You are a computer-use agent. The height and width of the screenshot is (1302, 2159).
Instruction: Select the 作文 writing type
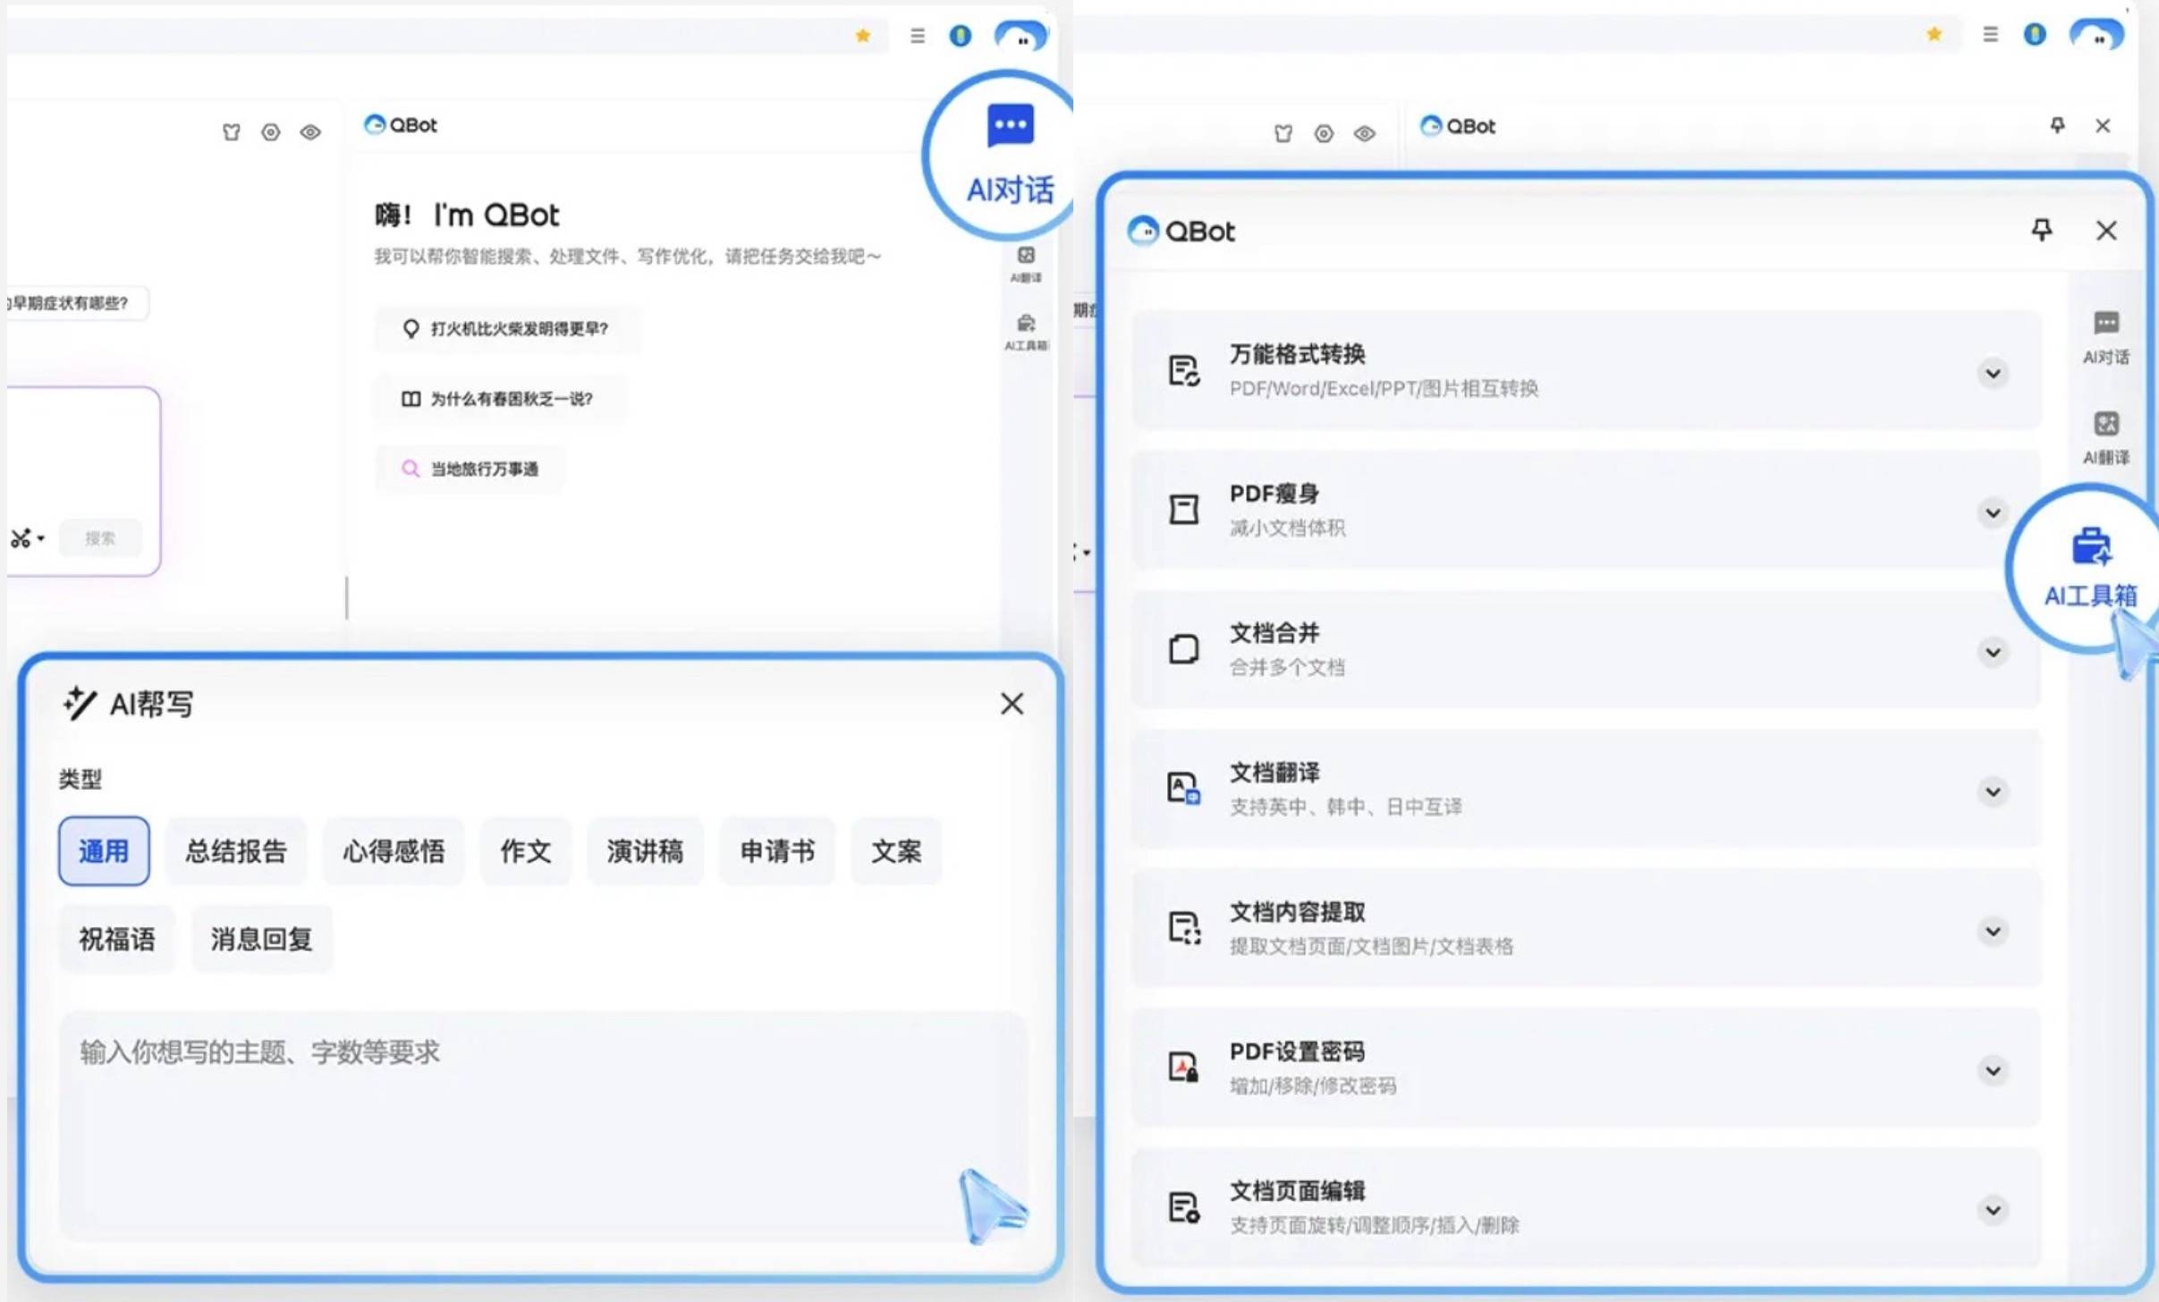coord(526,850)
